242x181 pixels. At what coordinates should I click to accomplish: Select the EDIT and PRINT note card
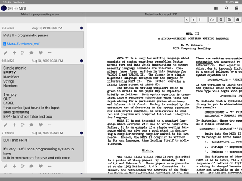43,149
